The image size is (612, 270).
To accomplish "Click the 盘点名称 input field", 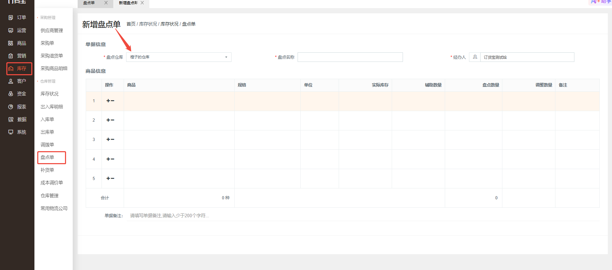I will point(350,57).
